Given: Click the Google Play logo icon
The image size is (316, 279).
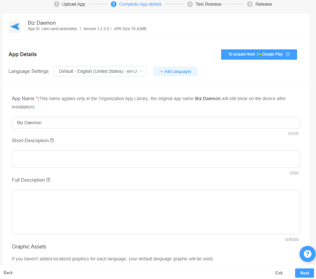Looking at the screenshot, I should [259, 54].
